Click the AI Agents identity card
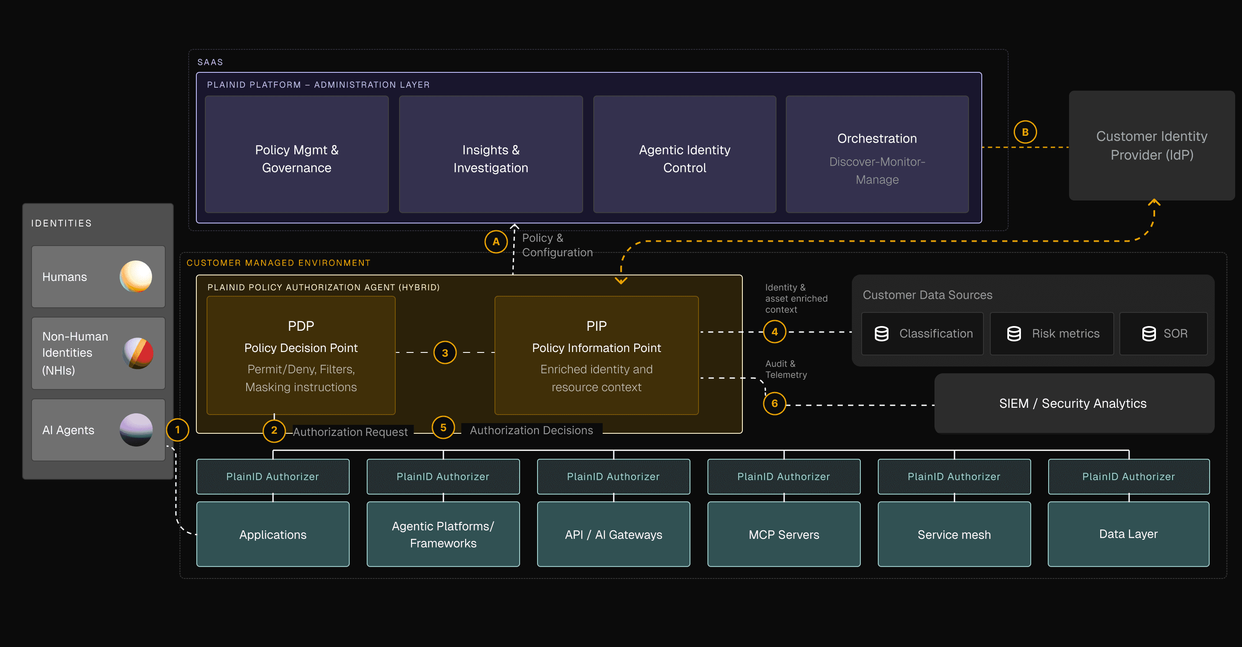 coord(98,430)
